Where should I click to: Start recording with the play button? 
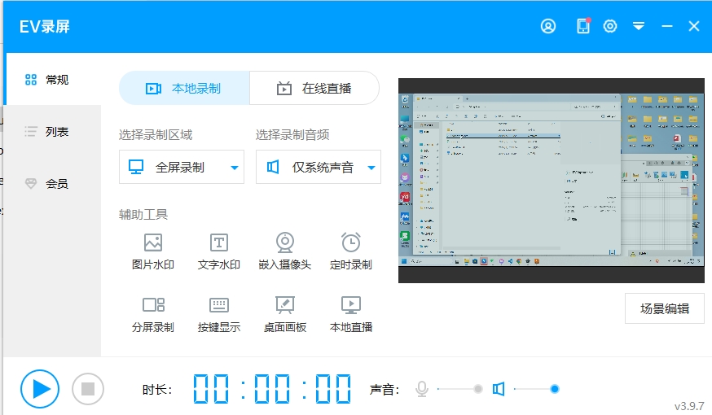[x=40, y=389]
